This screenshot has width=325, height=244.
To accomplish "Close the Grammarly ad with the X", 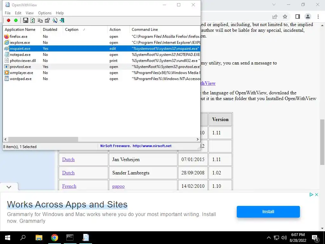I will [316, 195].
